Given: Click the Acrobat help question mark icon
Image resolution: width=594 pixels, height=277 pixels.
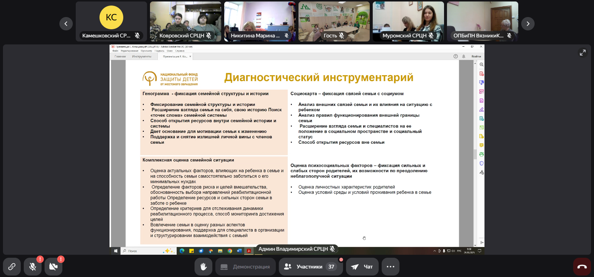Looking at the screenshot, I should (456, 57).
